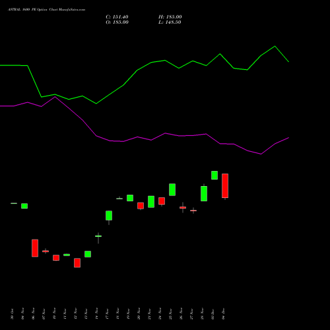Select the green candlestick above 02 Dec

[214, 176]
